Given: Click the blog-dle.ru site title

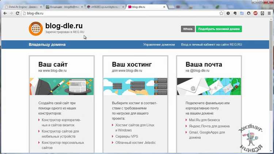Looking at the screenshot, I should (64, 26).
